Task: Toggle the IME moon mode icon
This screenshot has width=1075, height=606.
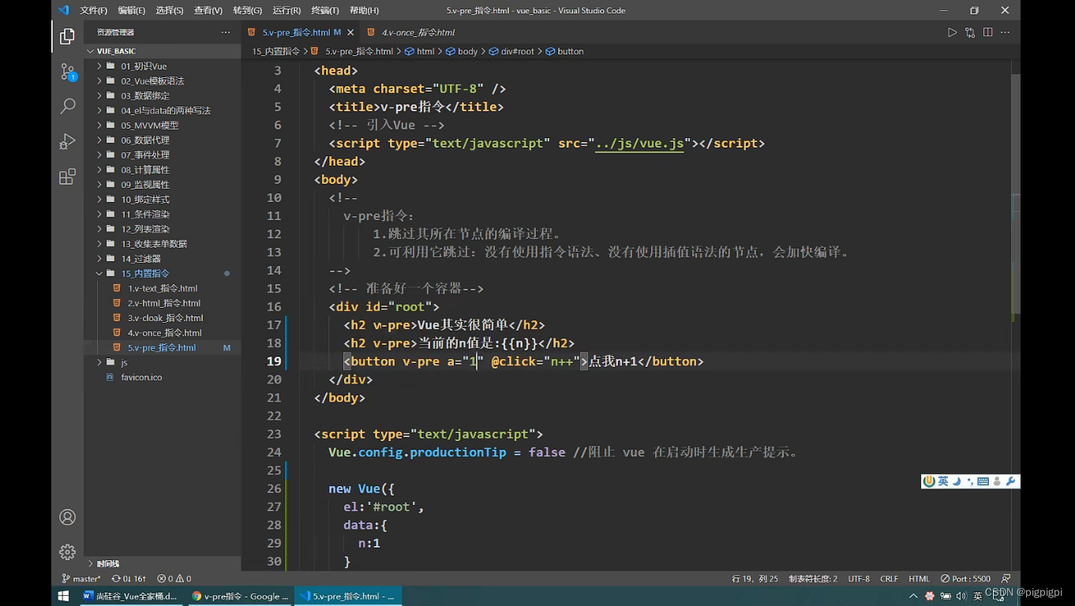Action: coord(957,481)
